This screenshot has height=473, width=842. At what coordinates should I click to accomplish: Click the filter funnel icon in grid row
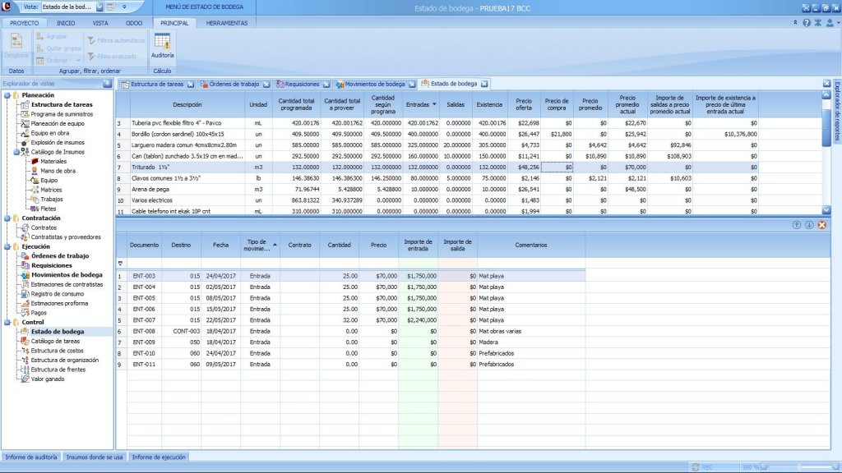pyautogui.click(x=120, y=264)
